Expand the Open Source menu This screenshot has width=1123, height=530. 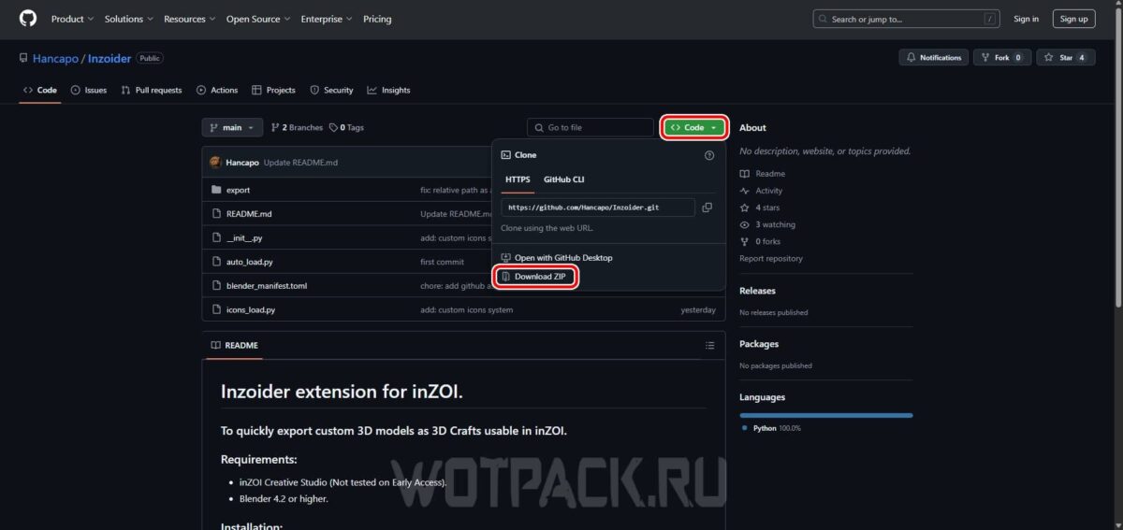click(257, 19)
